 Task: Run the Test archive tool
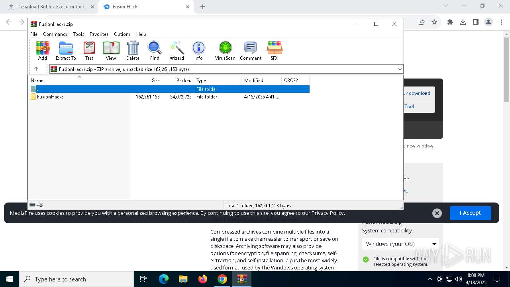89,51
